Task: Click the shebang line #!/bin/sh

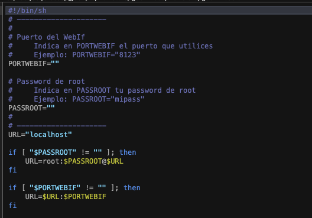Action: (27, 11)
